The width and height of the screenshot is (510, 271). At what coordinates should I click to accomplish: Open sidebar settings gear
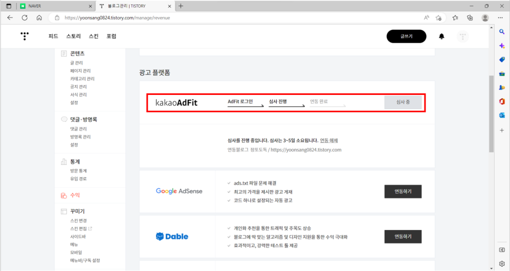click(x=502, y=263)
